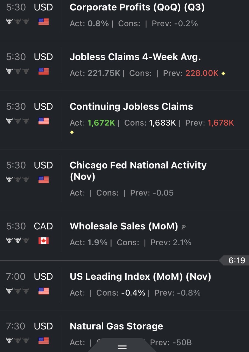The height and width of the screenshot is (352, 249).
Task: Tap the Canadian flag for Wholesale Sales
Action: (x=43, y=241)
